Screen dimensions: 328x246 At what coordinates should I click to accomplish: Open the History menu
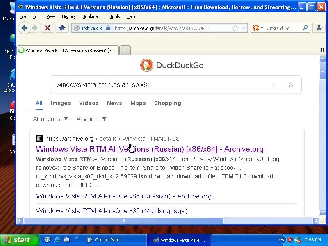pyautogui.click(x=69, y=16)
